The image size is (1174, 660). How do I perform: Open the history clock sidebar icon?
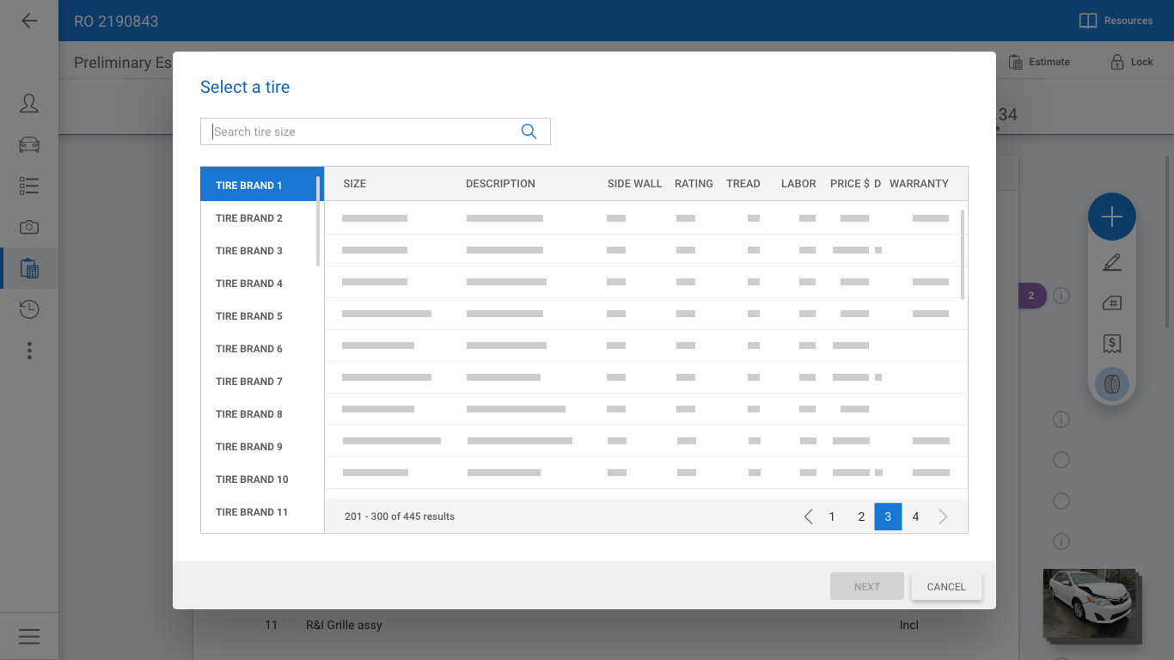click(x=29, y=309)
